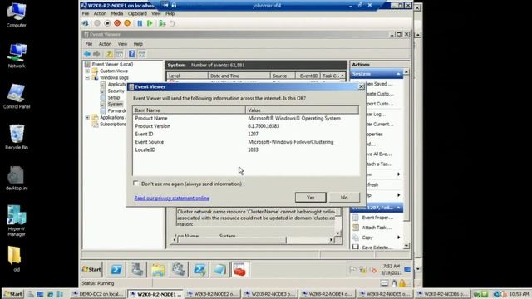Click Show/Hide Console Tree toolbar icon
The height and width of the screenshot is (299, 532).
coord(120,54)
